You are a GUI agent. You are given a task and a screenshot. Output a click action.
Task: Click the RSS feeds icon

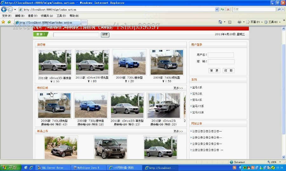(230, 22)
